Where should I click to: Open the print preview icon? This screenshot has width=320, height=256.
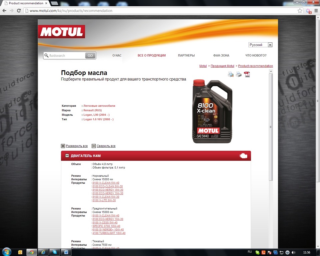(x=231, y=75)
